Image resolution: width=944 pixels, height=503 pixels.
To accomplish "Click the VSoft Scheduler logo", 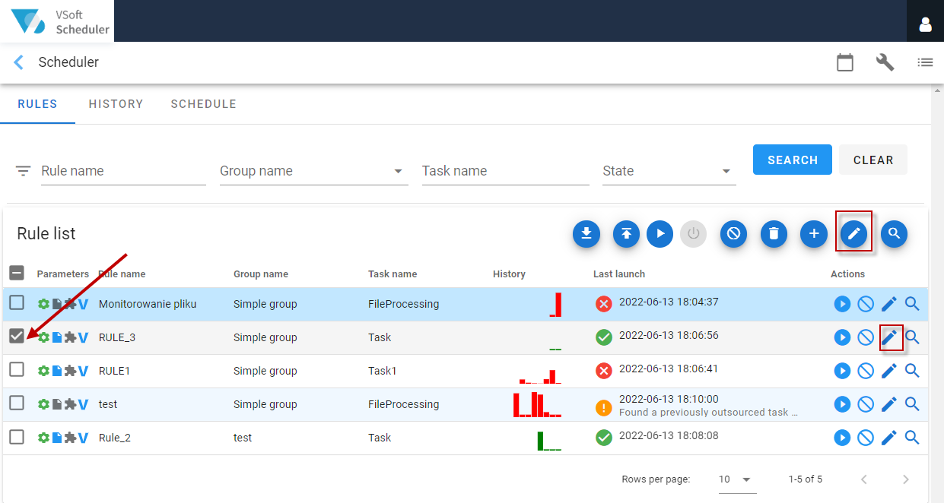I will pos(57,21).
